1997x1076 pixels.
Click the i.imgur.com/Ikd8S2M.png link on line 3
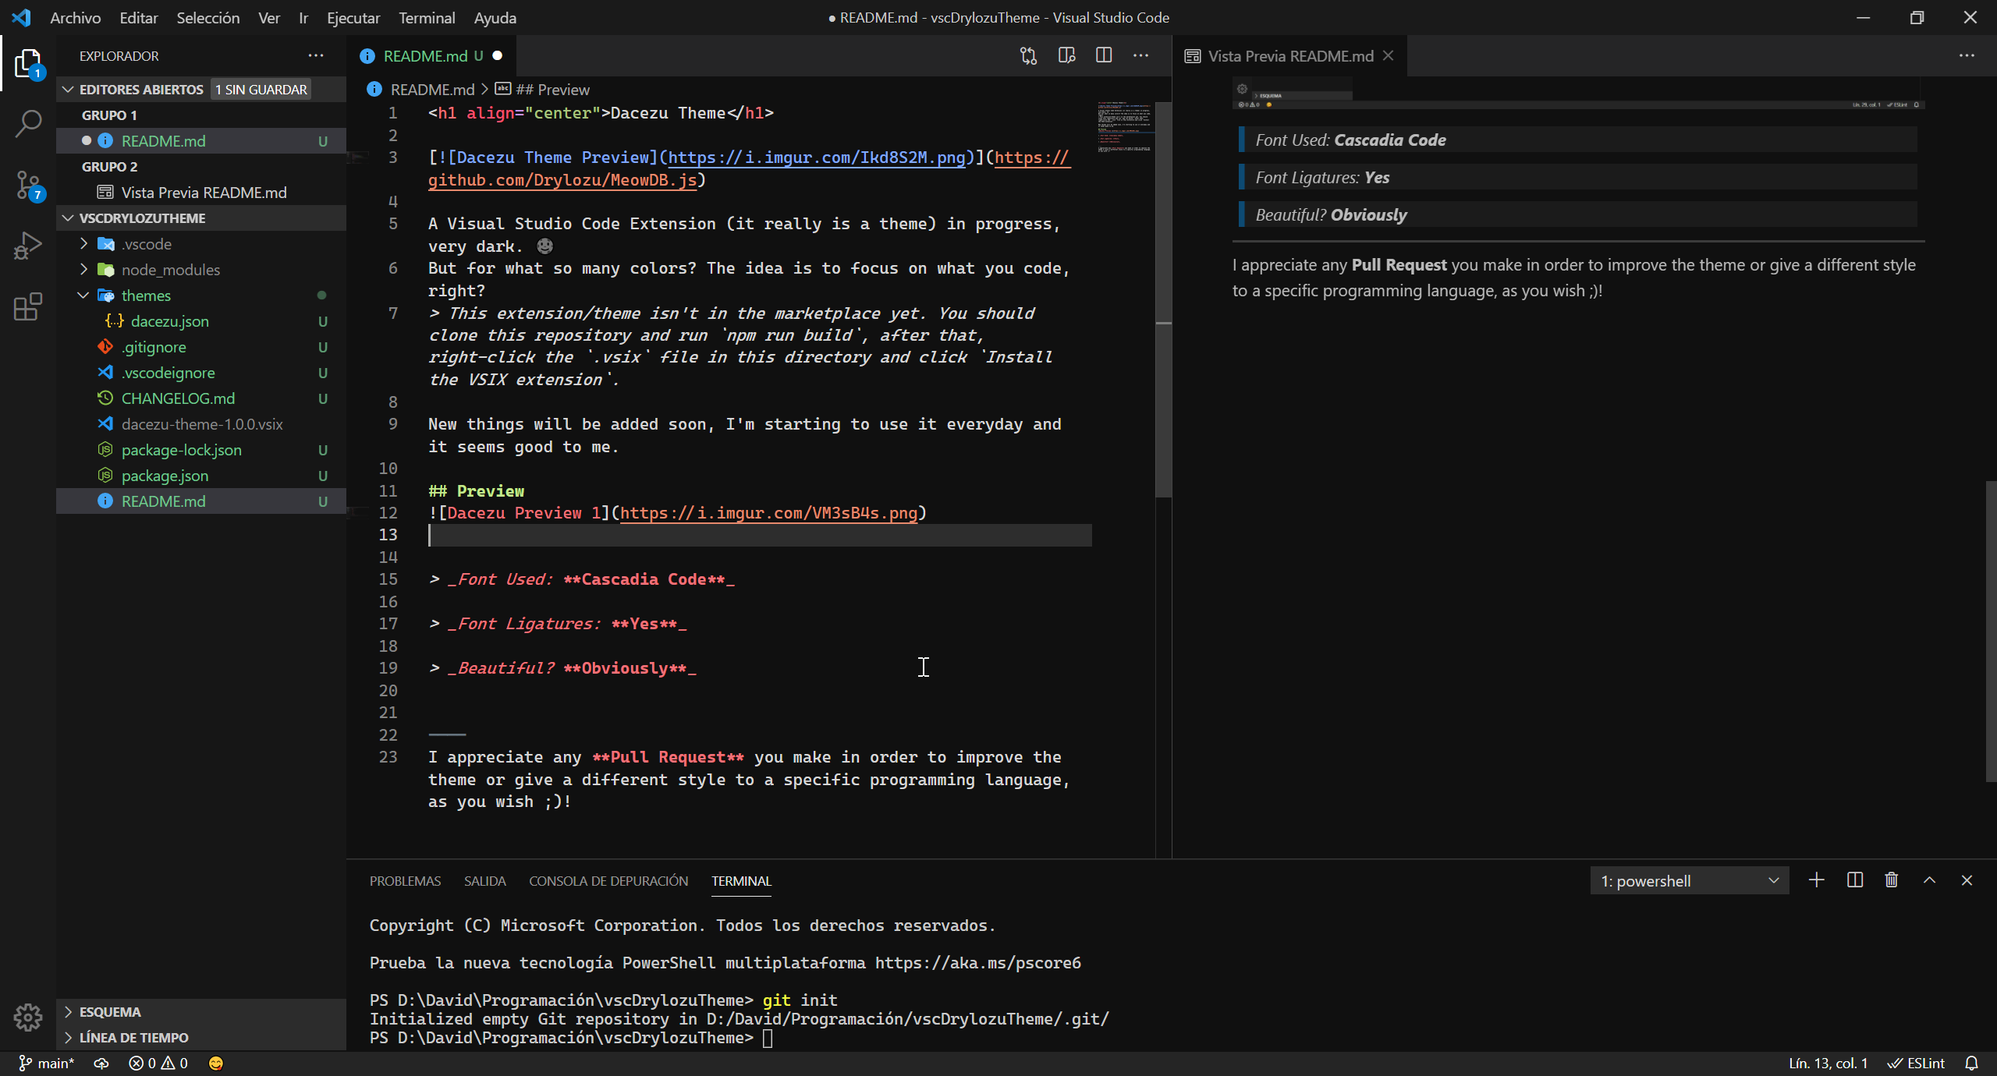tap(817, 158)
